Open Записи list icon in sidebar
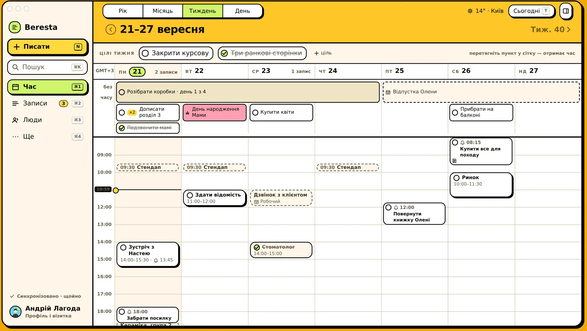Viewport: 587px width, 331px height. tap(15, 103)
